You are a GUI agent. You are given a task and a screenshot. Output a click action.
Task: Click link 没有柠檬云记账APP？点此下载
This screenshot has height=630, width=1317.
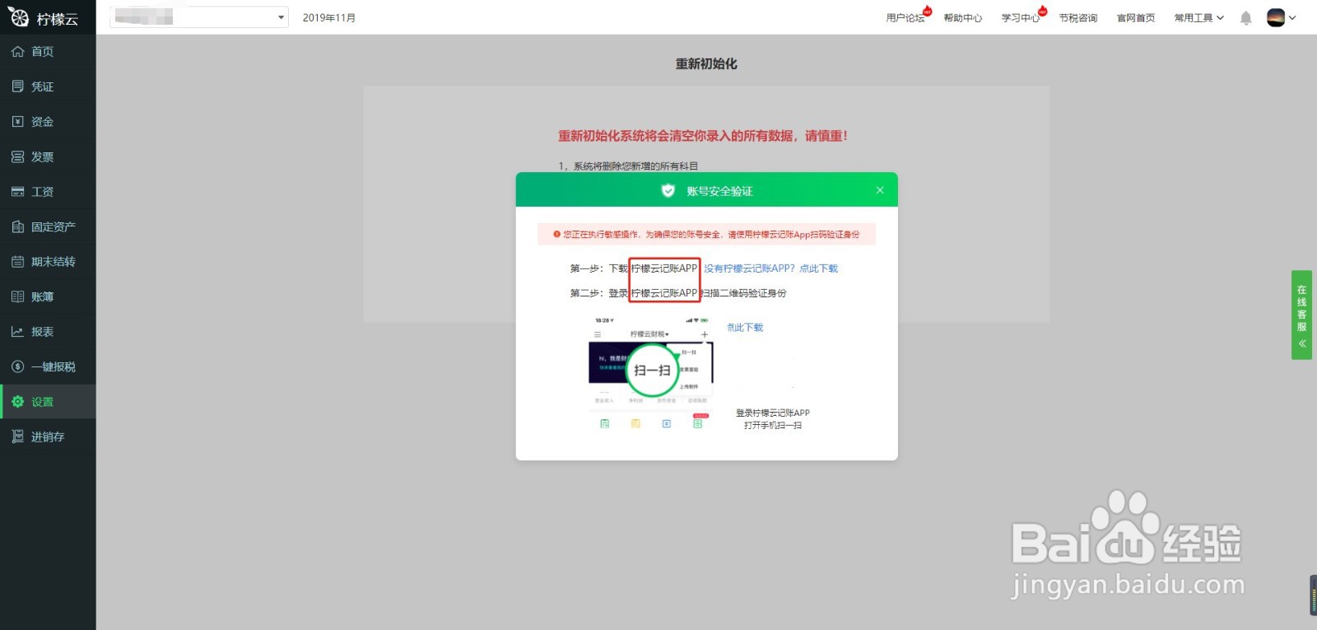point(770,268)
